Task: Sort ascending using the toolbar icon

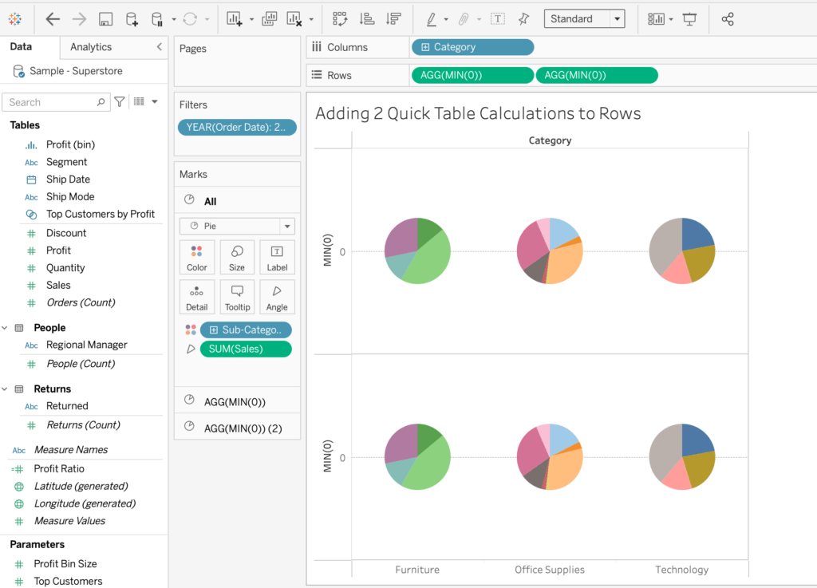Action: [x=366, y=19]
